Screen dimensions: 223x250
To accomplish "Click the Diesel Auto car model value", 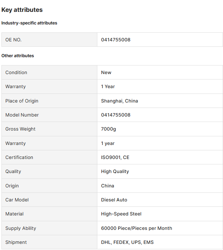I will pos(114,200).
